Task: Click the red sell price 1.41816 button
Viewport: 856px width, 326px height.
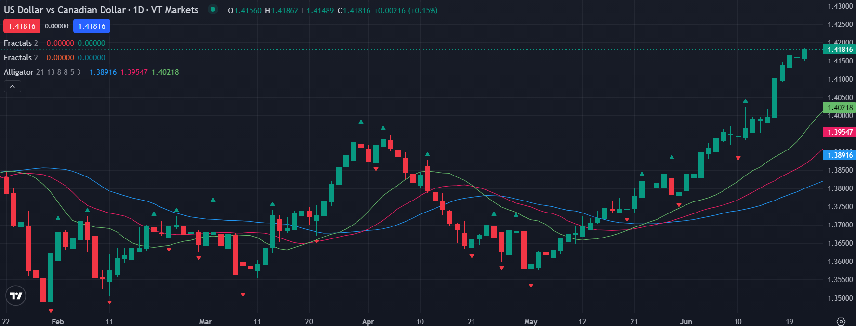Action: pos(22,26)
